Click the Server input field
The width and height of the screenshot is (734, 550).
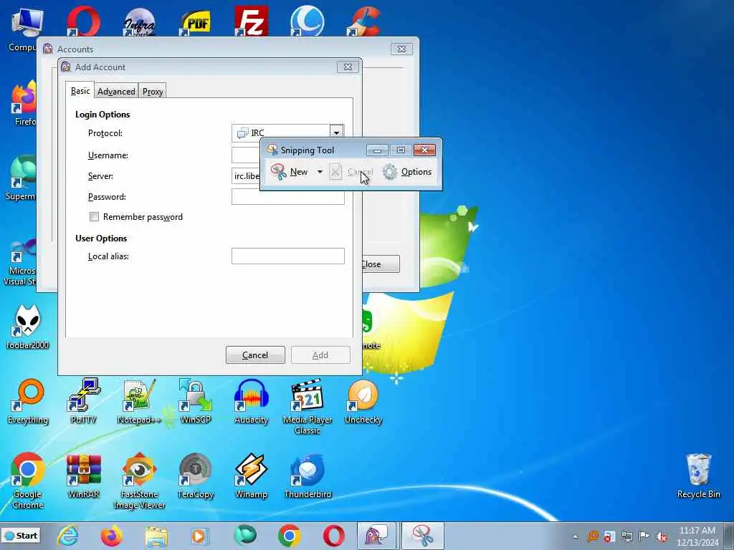pos(246,176)
